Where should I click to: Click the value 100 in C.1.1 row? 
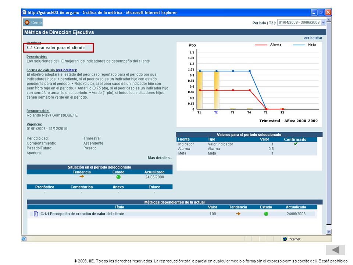(x=213, y=213)
